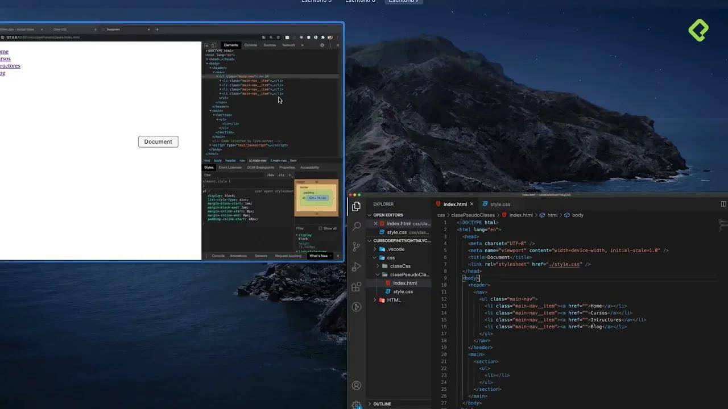Toggle the DevTools device toolbar icon
Viewport: 728px width, 409px height.
coord(214,45)
